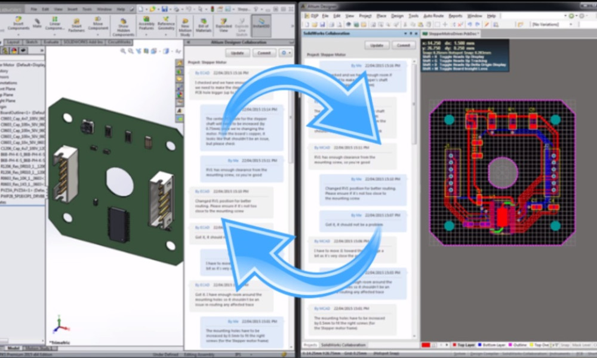Click Exploded View icon

223,25
